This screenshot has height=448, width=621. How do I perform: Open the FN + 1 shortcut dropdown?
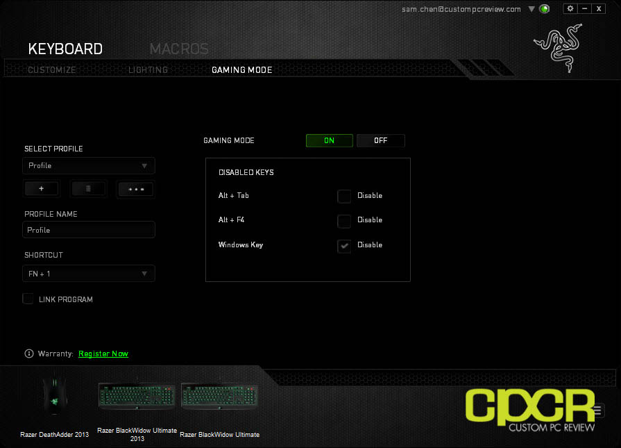tap(89, 274)
